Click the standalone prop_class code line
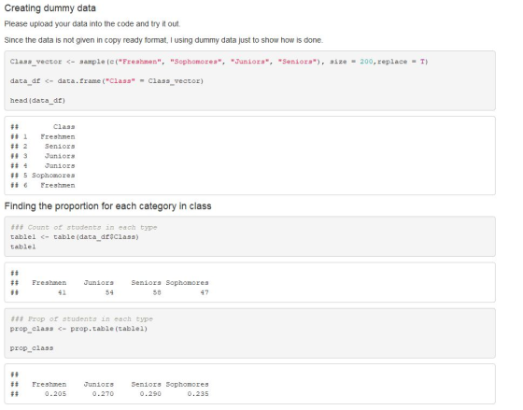Viewport: 523px width, 410px height. [x=32, y=348]
